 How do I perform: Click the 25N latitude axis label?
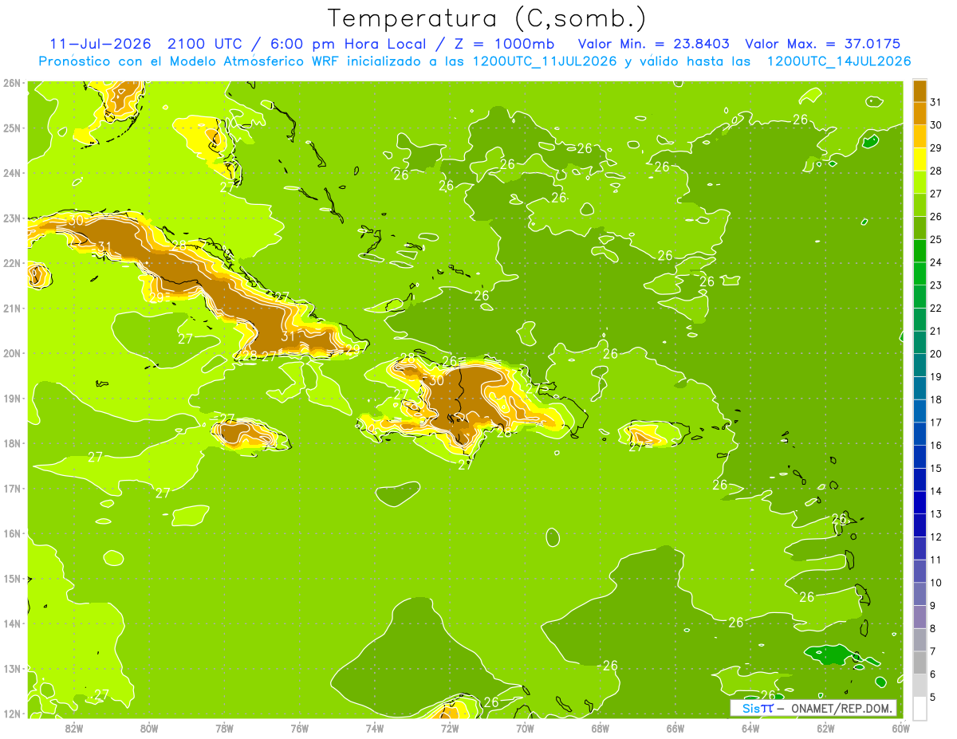coord(11,128)
